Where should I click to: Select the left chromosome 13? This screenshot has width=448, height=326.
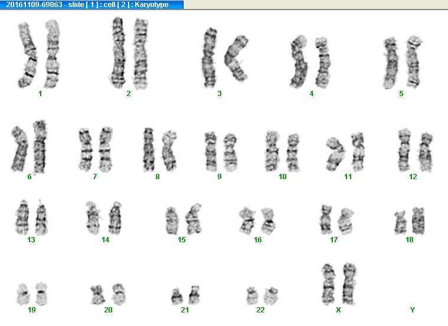point(22,218)
